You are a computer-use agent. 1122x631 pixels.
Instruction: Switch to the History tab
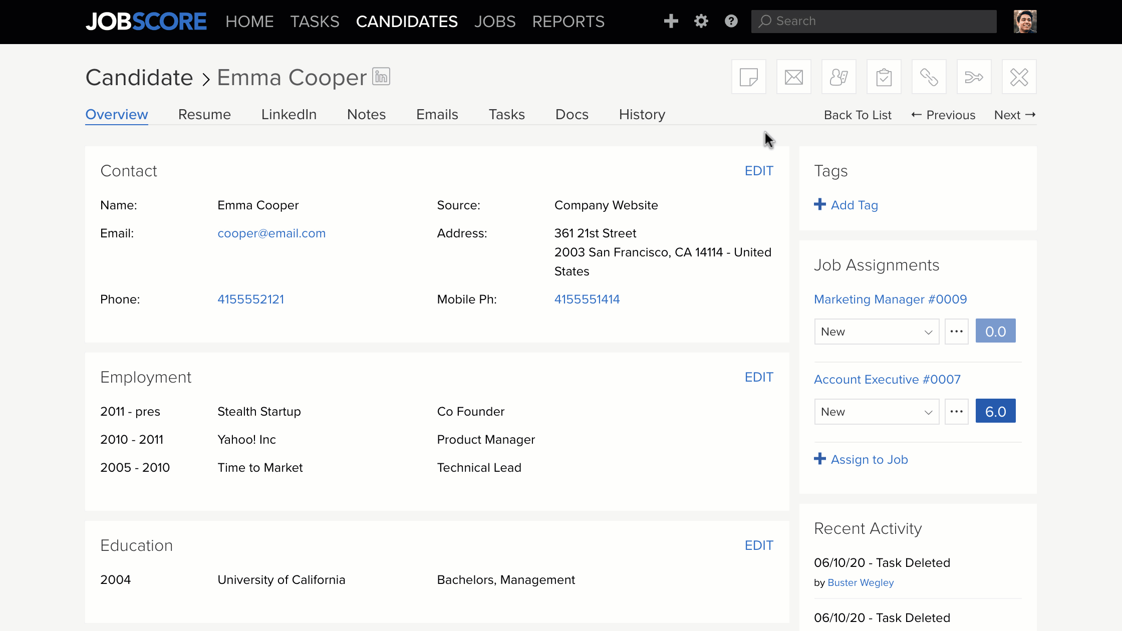(x=642, y=114)
